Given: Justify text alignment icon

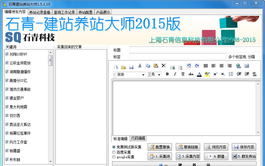Looking at the screenshot, I should pyautogui.click(x=206, y=66).
